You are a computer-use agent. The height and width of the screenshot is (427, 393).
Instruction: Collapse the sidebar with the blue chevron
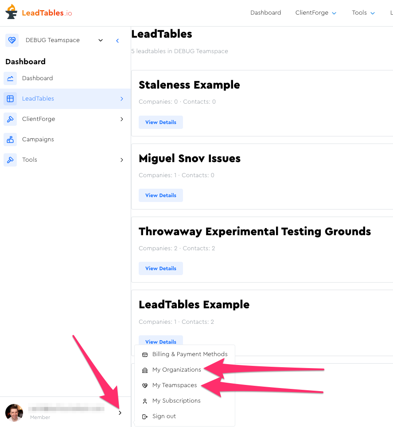point(117,41)
